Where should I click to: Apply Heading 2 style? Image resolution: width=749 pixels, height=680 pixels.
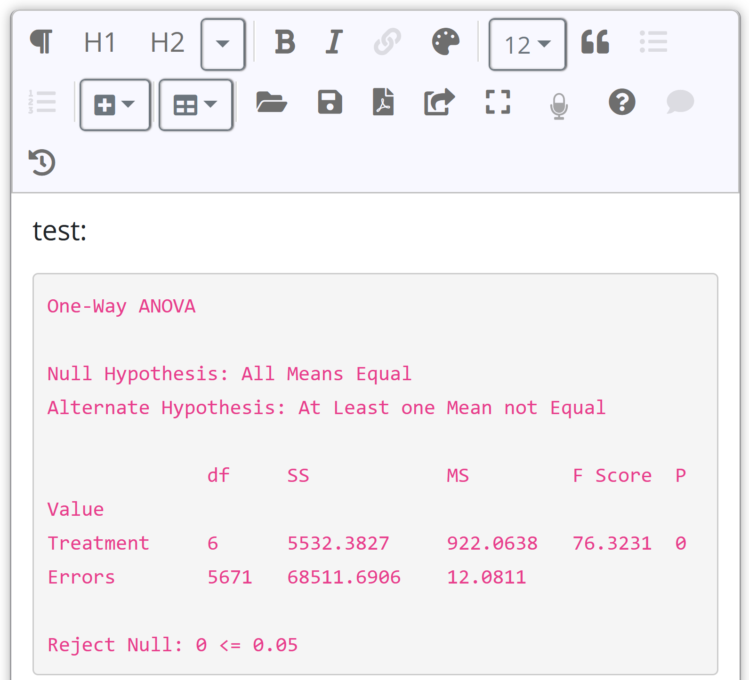[x=167, y=42]
